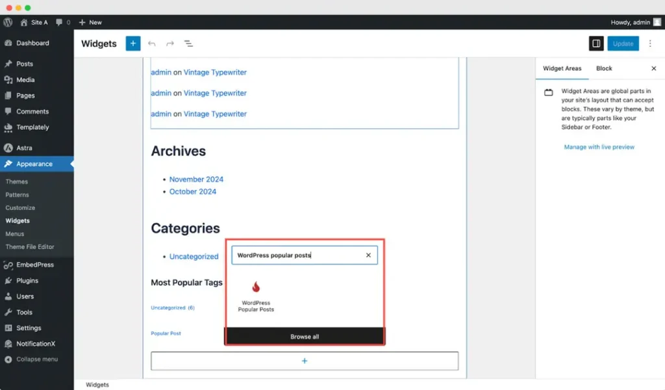Clear the block search with X icon

[x=368, y=255]
